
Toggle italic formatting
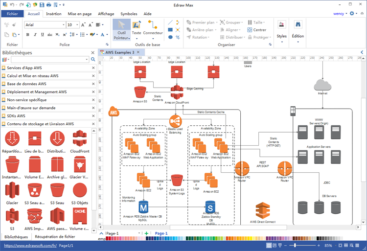(35, 35)
